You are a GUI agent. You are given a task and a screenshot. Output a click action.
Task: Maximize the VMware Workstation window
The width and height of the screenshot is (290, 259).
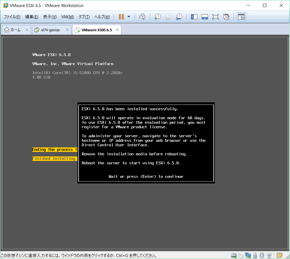pos(265,5)
